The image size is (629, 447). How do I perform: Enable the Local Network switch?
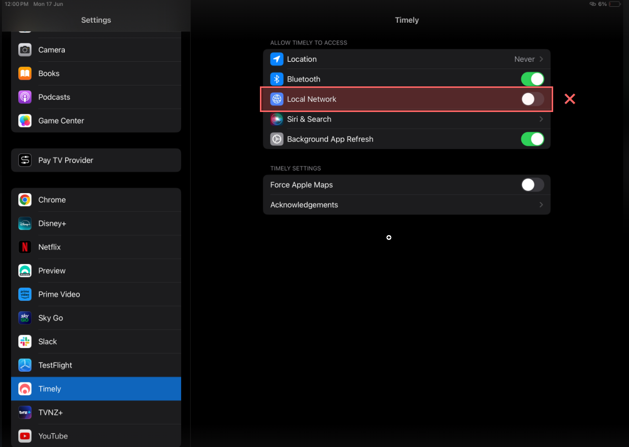(532, 99)
